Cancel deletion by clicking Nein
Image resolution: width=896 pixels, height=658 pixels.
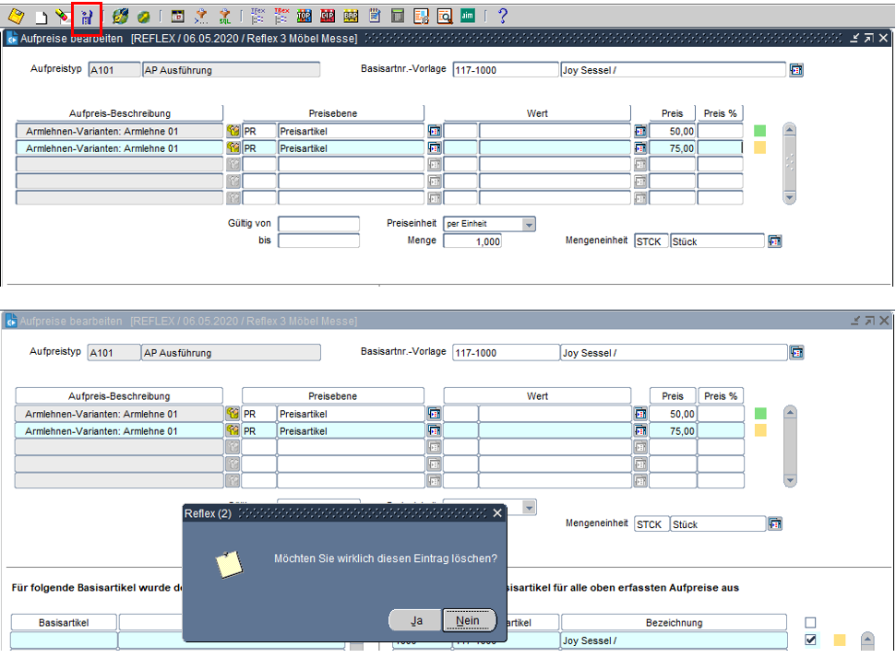pyautogui.click(x=468, y=620)
